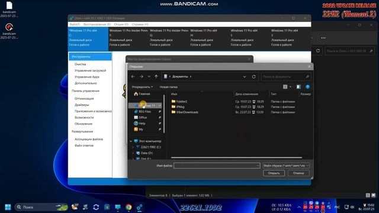This screenshot has height=213, width=379.
Task: Refresh the Документы folder listing
Action: [254, 76]
